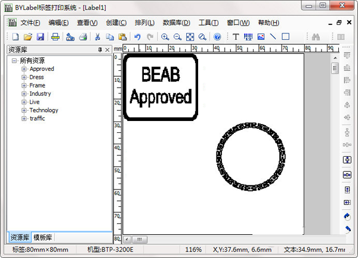Open the 帮助(H) menu
The height and width of the screenshot is (258, 358).
pos(268,23)
